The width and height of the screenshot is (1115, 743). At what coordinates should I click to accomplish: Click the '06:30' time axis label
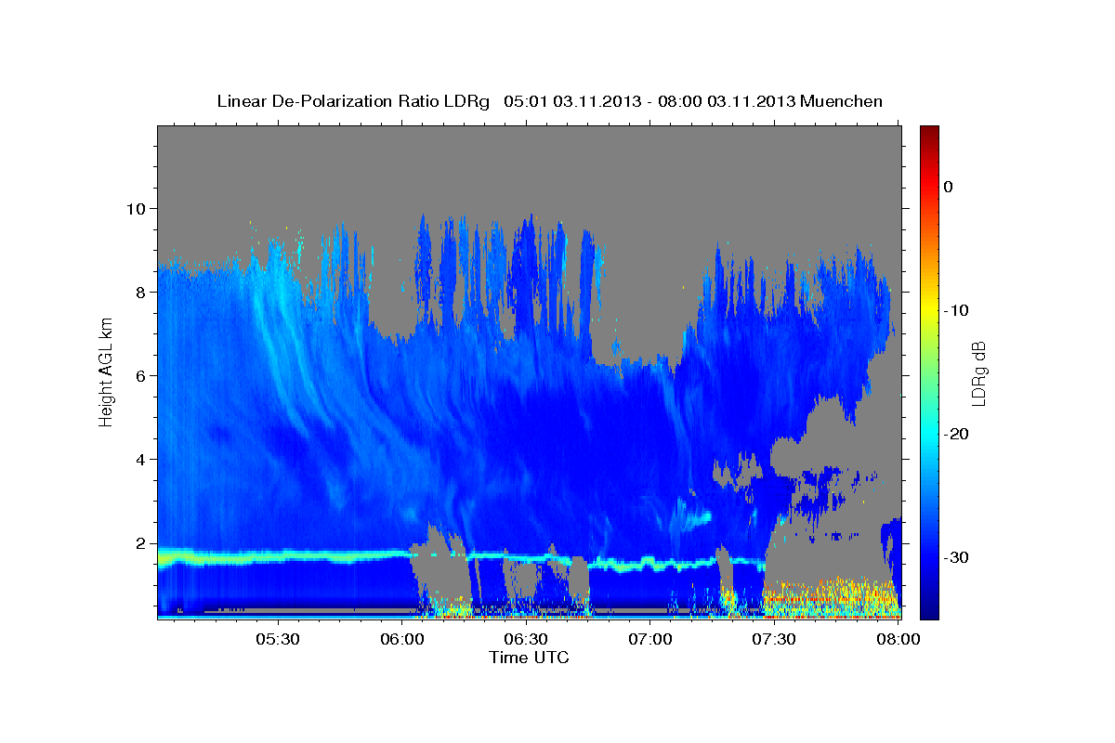526,639
